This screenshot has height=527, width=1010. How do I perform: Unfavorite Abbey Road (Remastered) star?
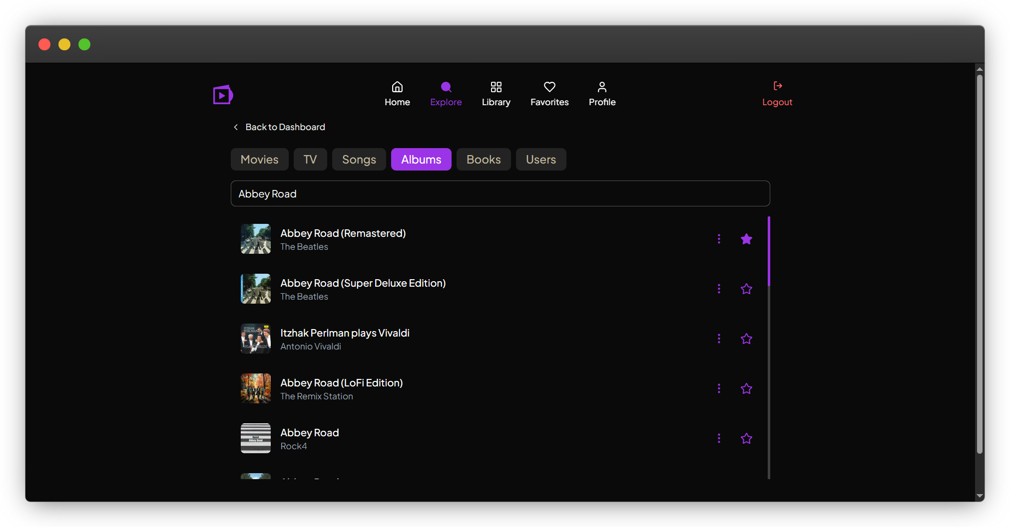[746, 239]
